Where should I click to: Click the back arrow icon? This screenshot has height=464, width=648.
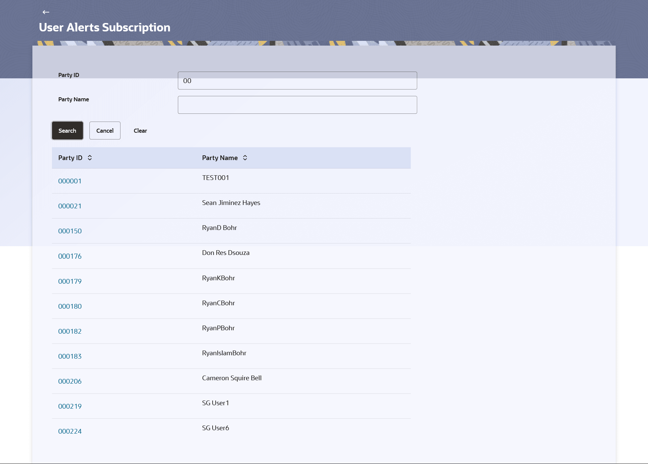tap(46, 12)
